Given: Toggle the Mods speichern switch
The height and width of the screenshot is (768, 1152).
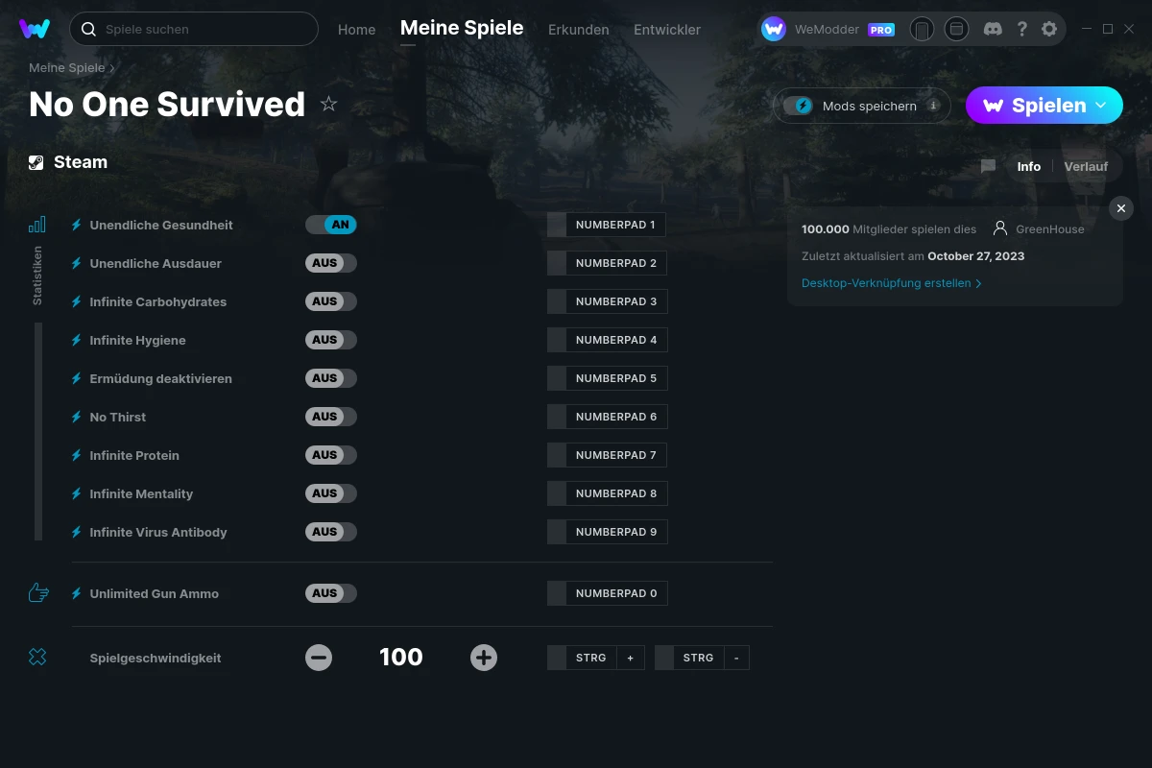Looking at the screenshot, I should point(799,106).
